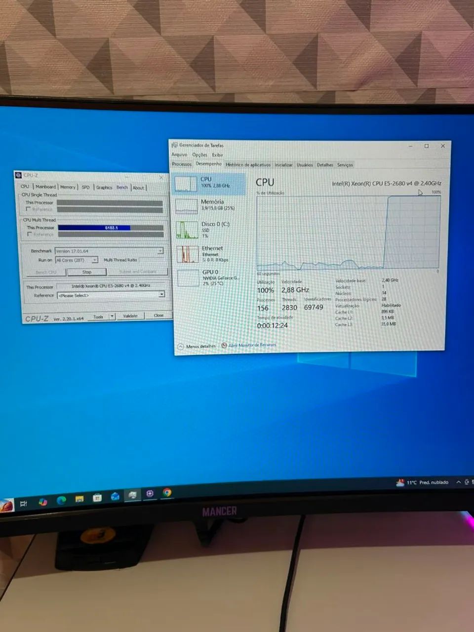
Task: Enable Reference checkbox under CPU Single Thread
Action: click(29, 209)
